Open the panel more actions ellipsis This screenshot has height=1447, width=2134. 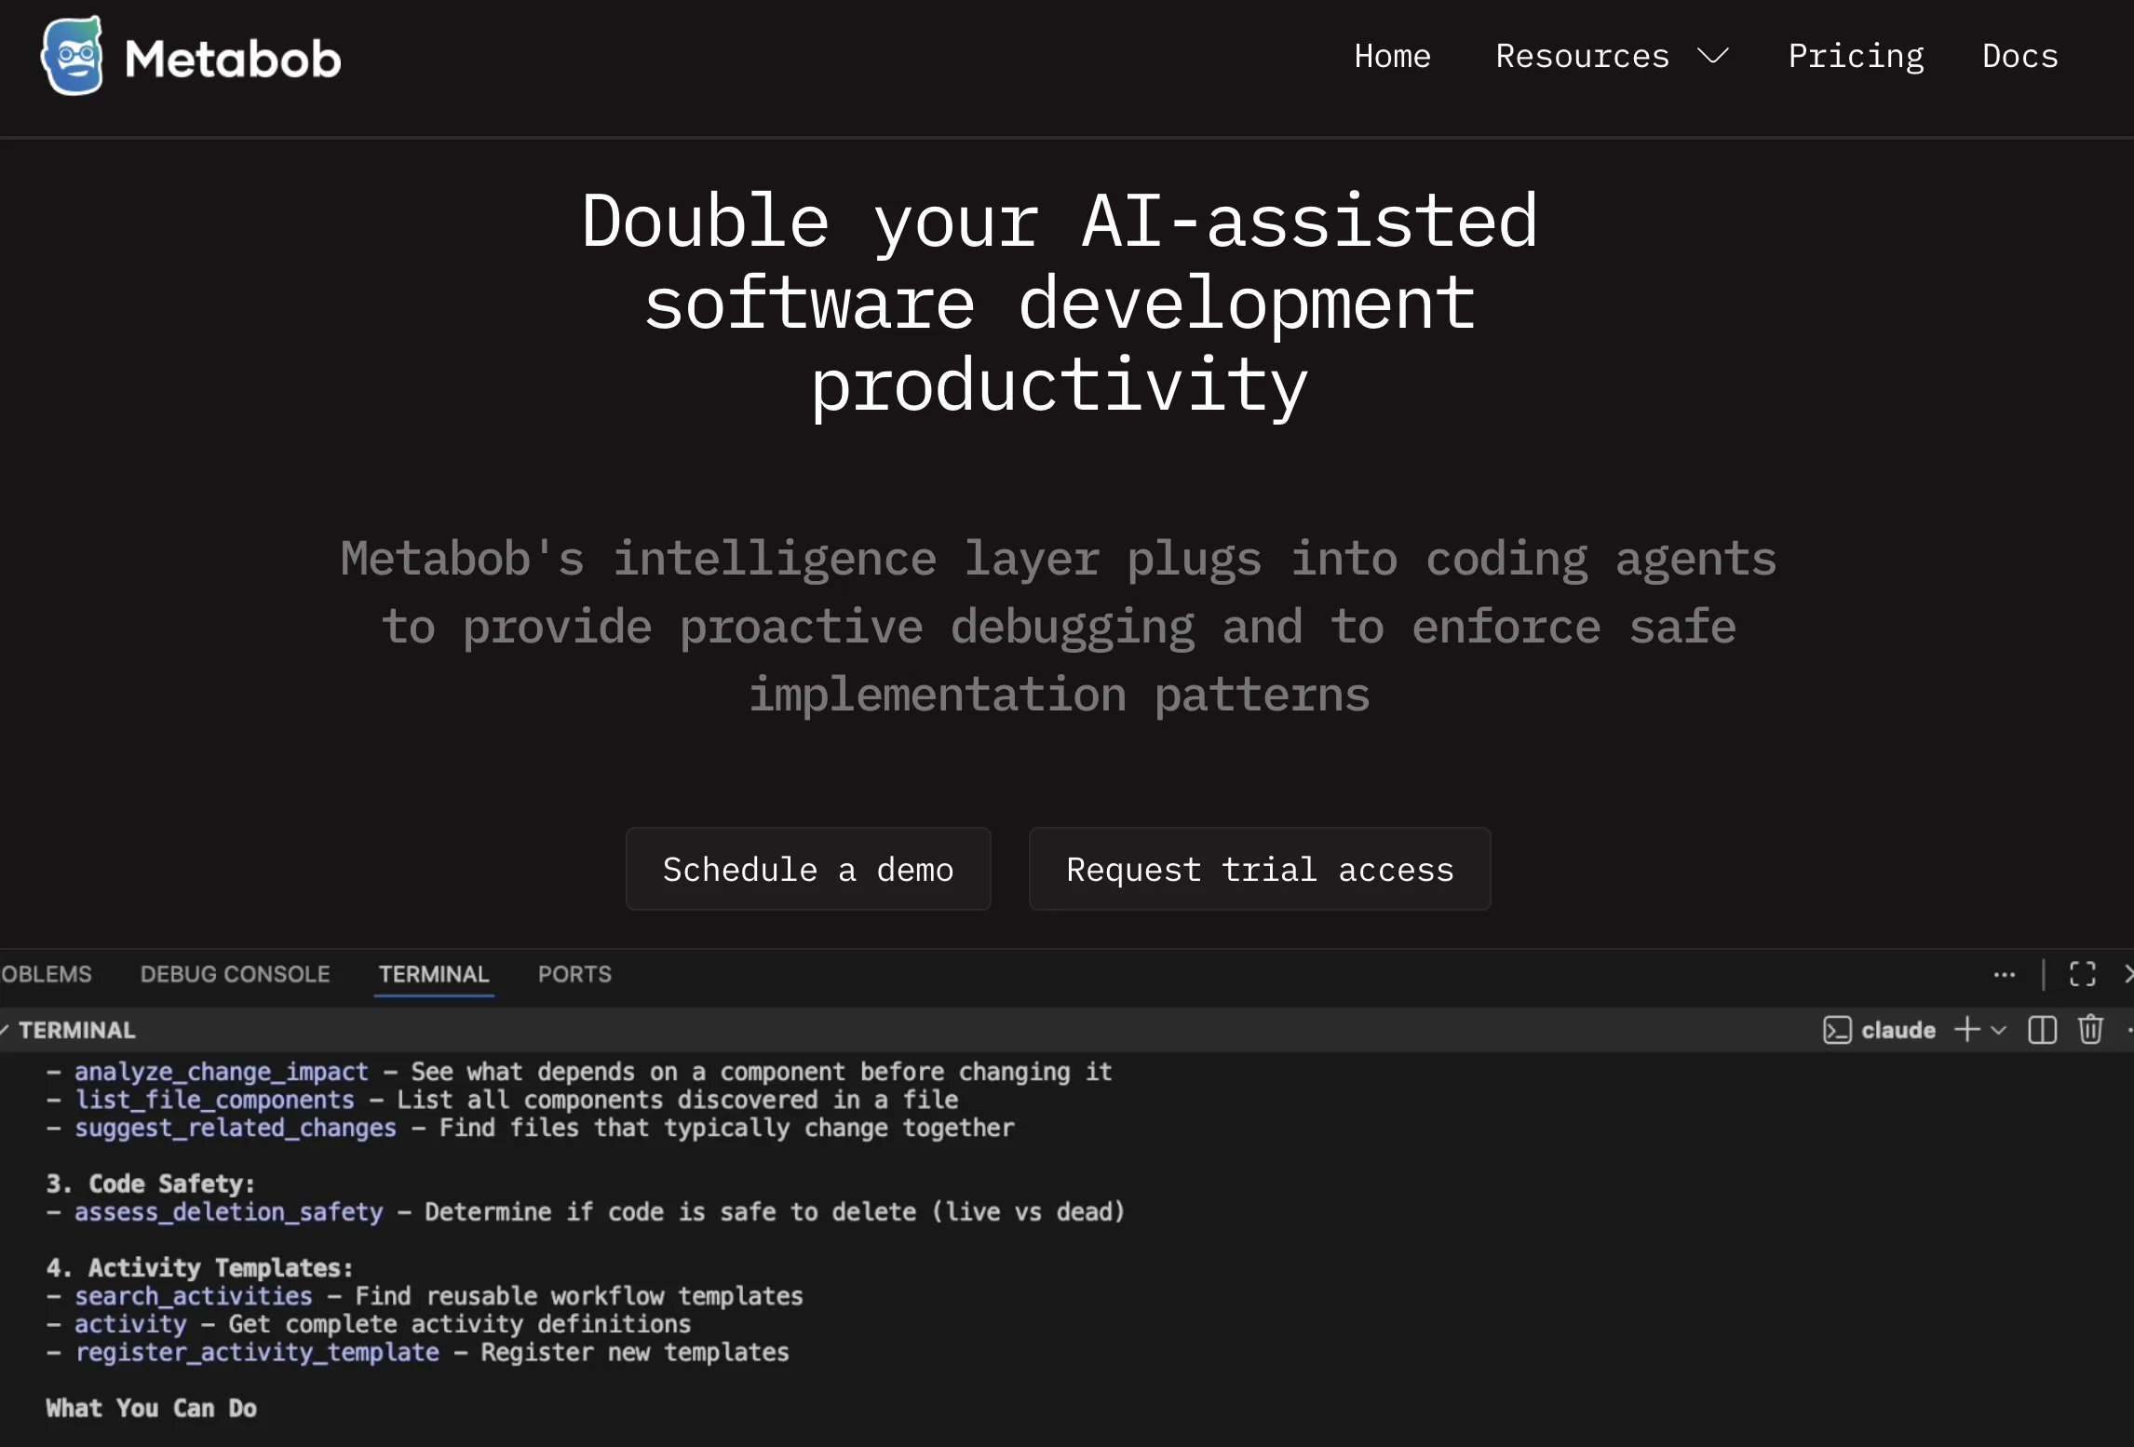2004,975
